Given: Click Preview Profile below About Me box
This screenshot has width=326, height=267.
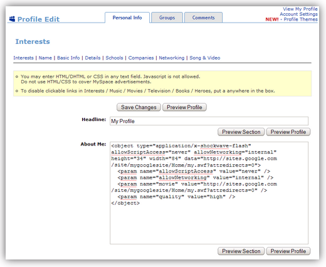Looking at the screenshot, I should [288, 251].
